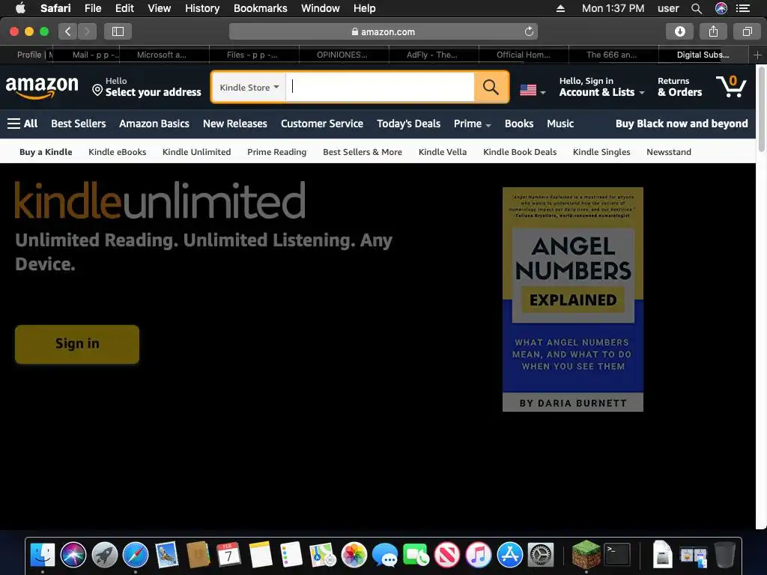Viewport: 767px width, 575px height.
Task: Open macOS Spotlight search icon
Action: point(697,8)
